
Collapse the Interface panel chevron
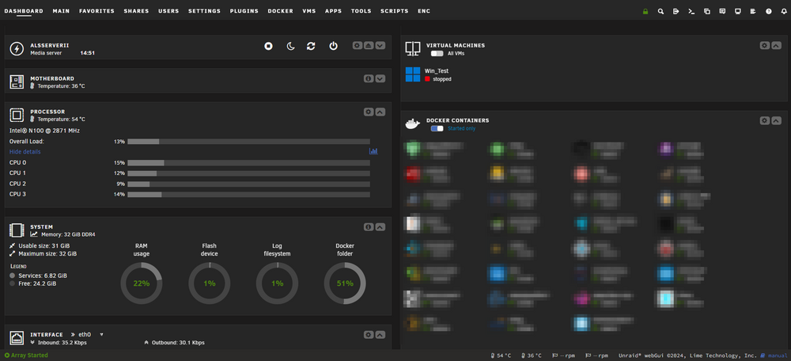click(380, 335)
